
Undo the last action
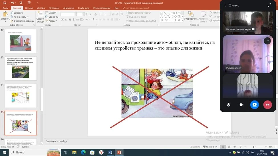point(12,3)
